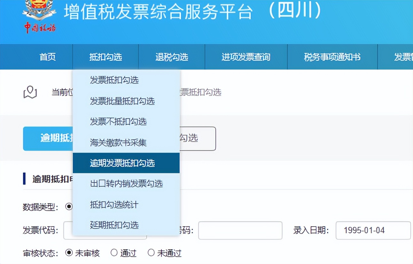Viewport: 413px width, 264px height.
Task: Select the 未通过 radio button
Action: click(x=151, y=253)
